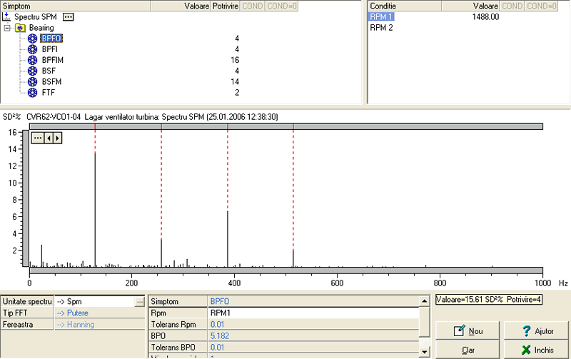
Task: Click the Spectru SPM spectrum icon
Action: click(x=7, y=16)
